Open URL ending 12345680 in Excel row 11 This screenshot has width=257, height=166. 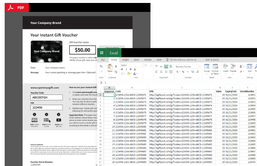pos(181,127)
